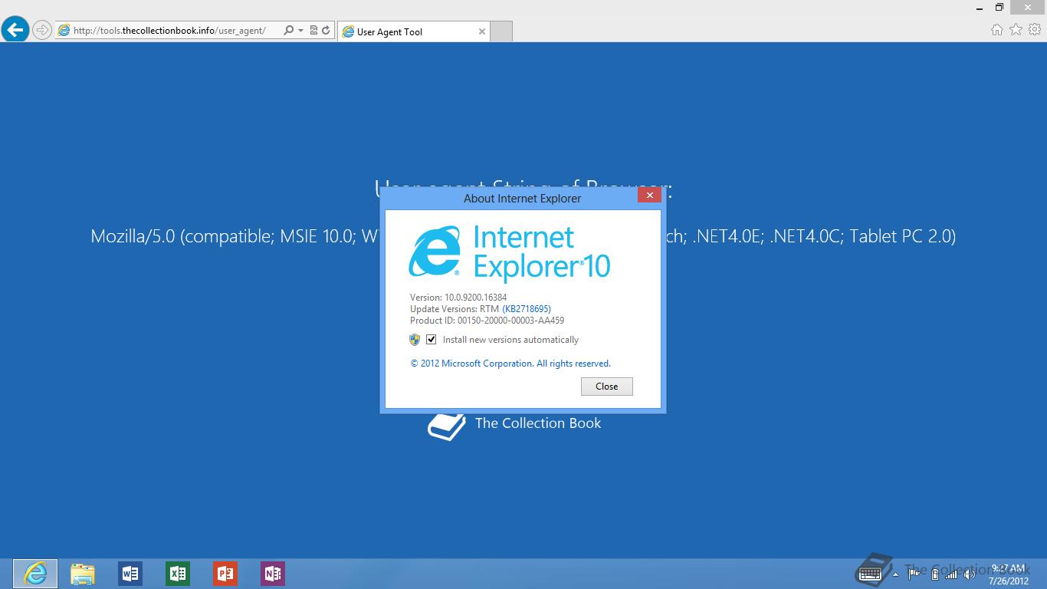Close the User Agent Tool tab
Viewport: 1047px width, 589px height.
(481, 31)
